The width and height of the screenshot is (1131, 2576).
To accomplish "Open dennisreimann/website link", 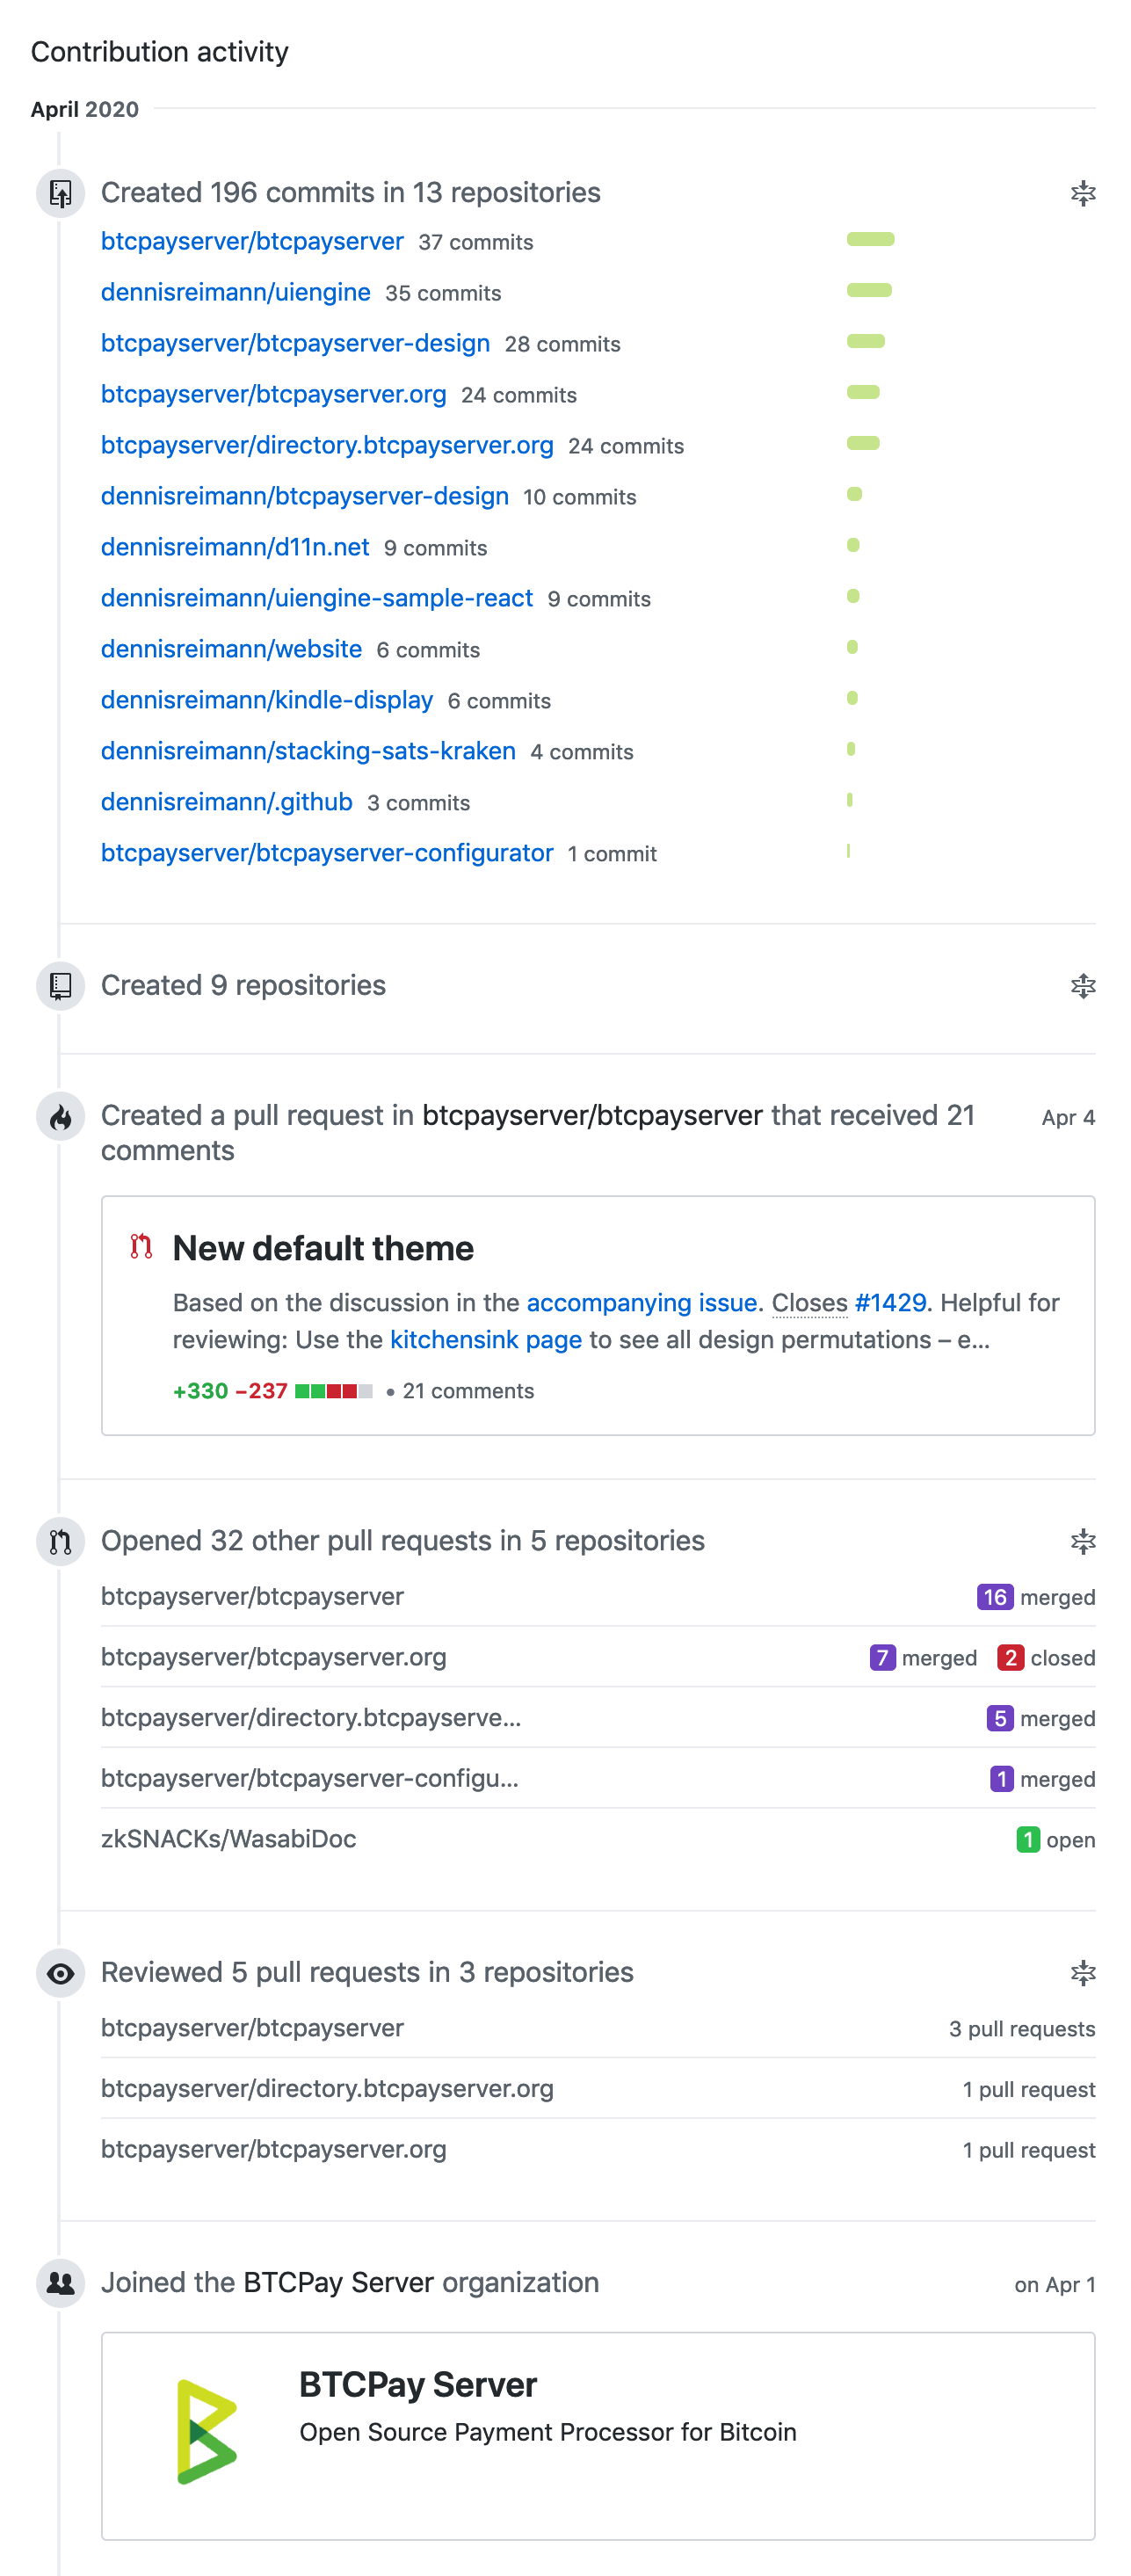I will point(231,649).
